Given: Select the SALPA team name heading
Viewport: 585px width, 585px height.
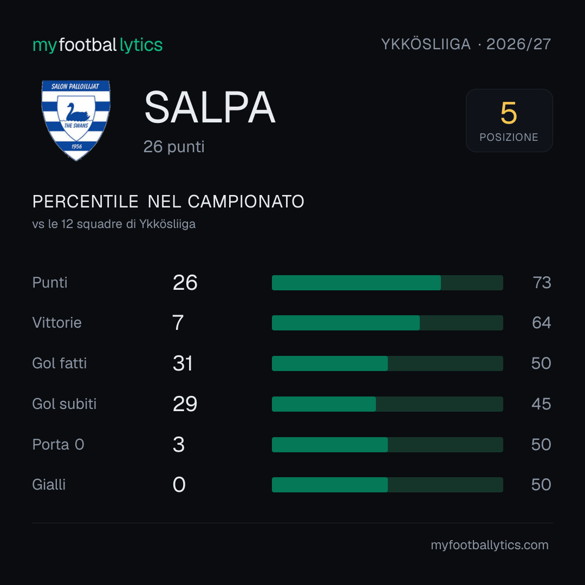Looking at the screenshot, I should point(210,108).
